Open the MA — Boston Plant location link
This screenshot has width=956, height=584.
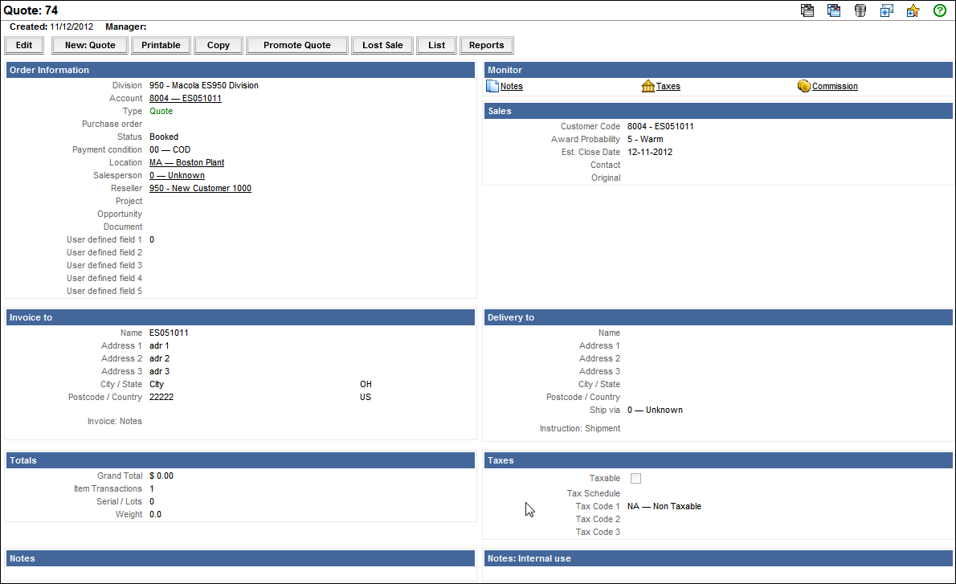click(186, 162)
